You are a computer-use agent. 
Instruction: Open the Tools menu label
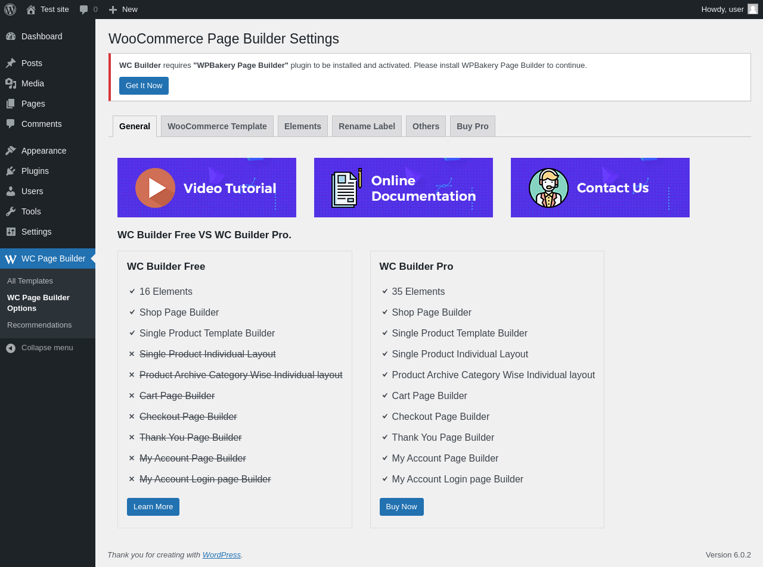(31, 211)
